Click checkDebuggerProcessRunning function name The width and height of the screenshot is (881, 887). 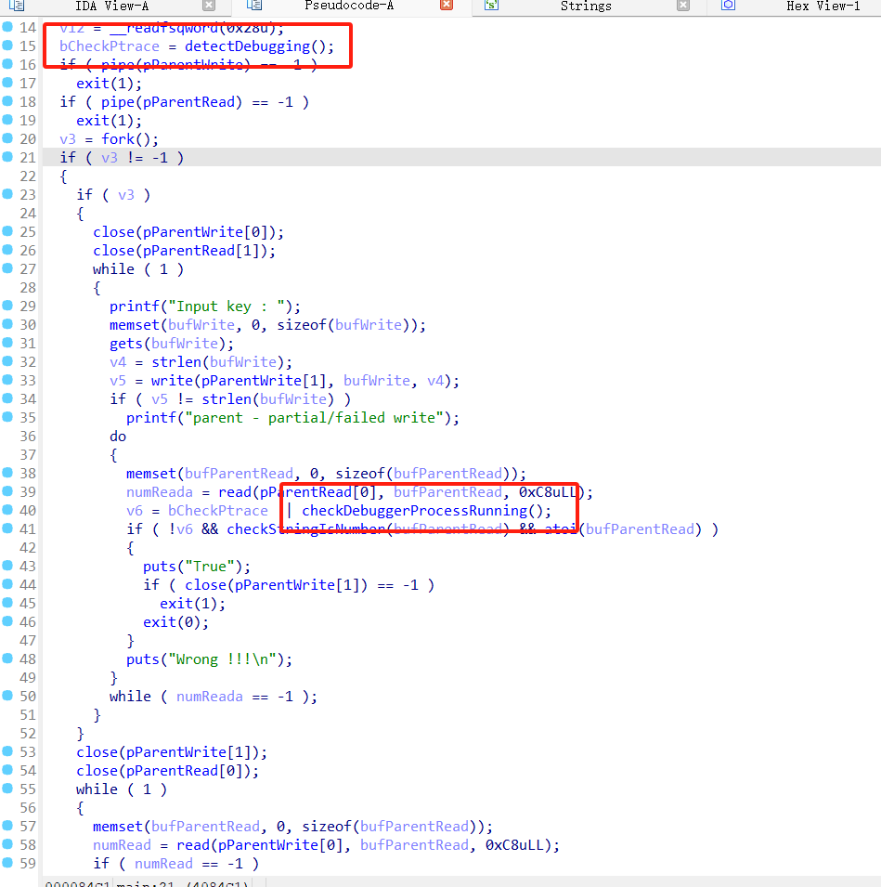[x=414, y=511]
